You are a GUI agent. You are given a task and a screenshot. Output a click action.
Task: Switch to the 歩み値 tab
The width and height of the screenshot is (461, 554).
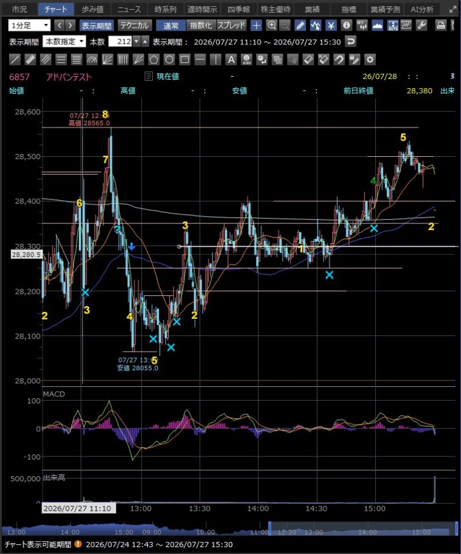pyautogui.click(x=93, y=9)
